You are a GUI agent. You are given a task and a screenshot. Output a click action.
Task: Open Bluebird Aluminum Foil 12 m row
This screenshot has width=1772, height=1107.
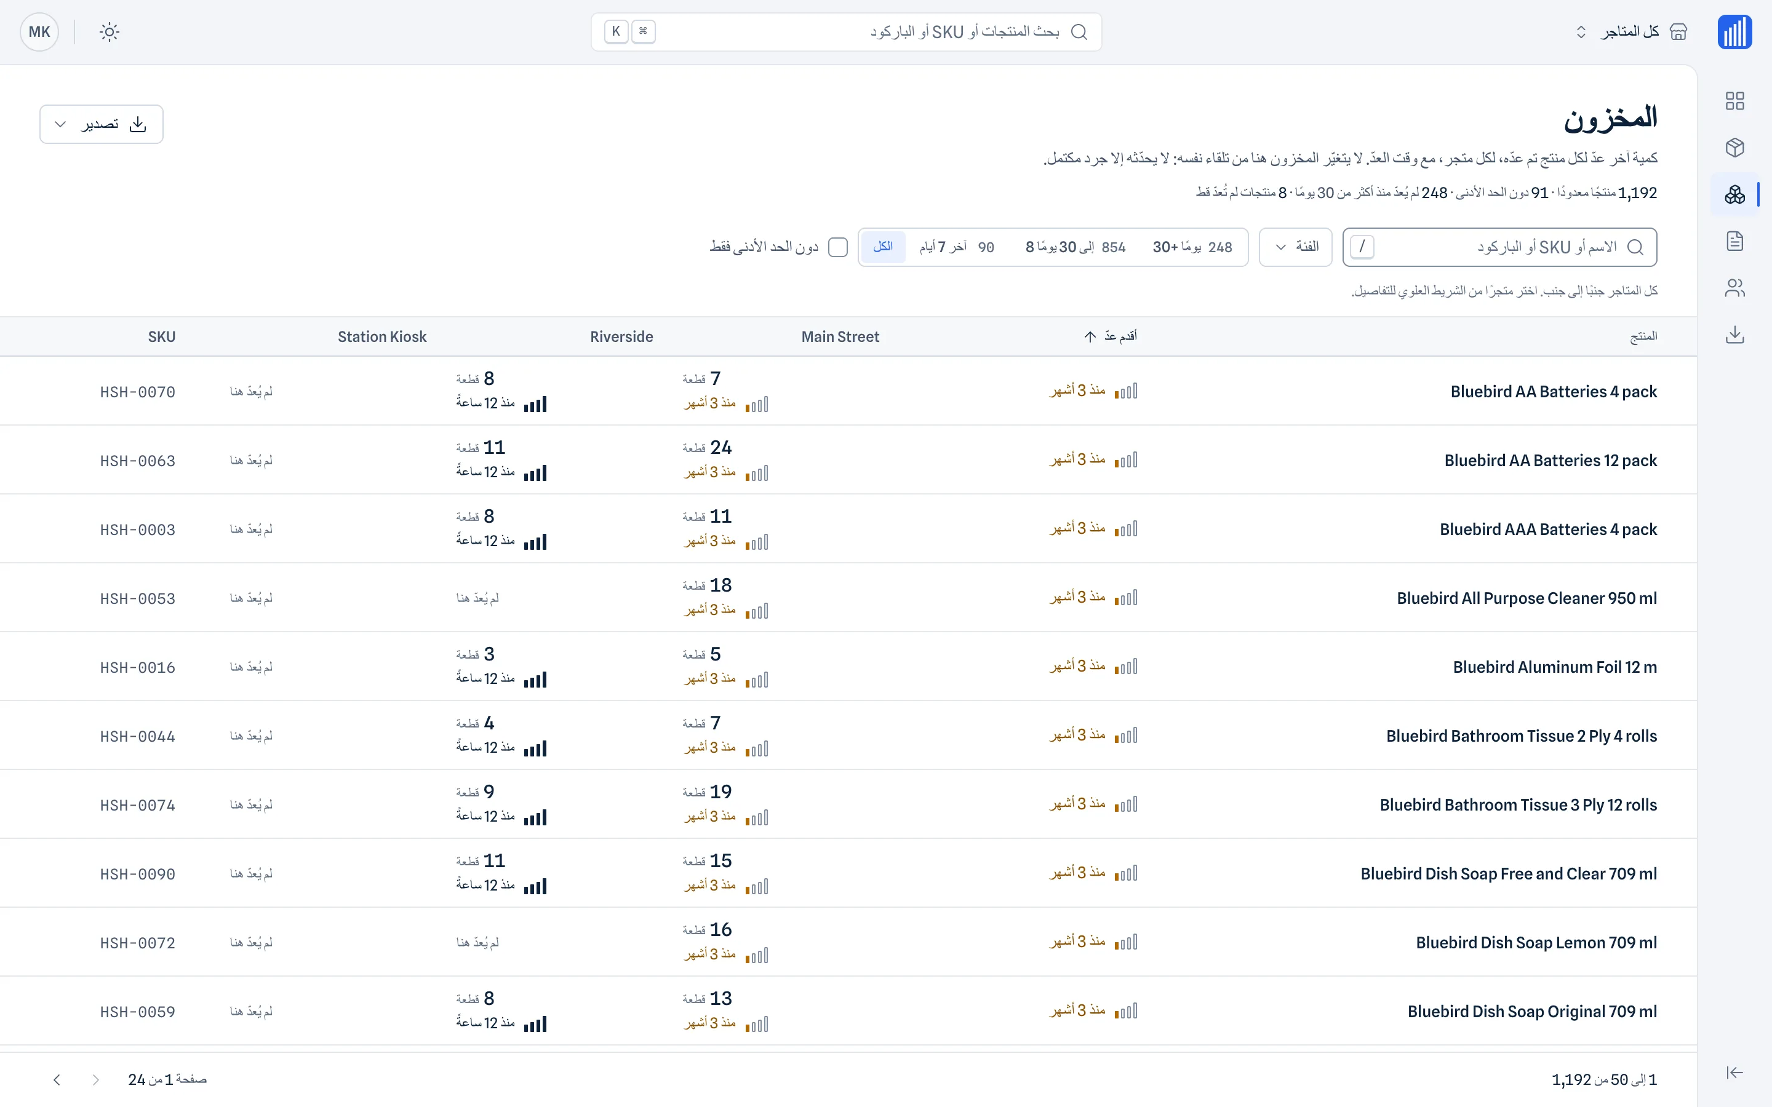848,667
